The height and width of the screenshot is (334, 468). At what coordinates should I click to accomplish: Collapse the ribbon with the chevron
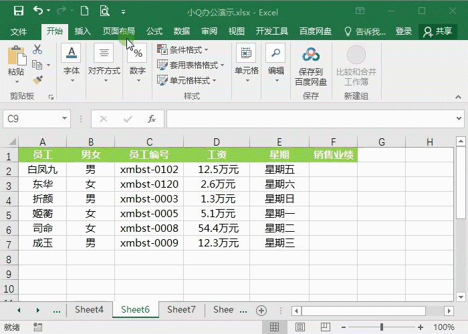[458, 97]
